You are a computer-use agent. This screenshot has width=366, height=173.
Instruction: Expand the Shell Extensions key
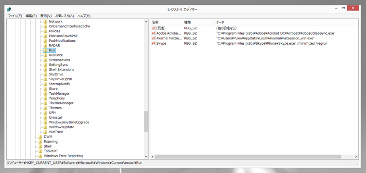coord(40,69)
